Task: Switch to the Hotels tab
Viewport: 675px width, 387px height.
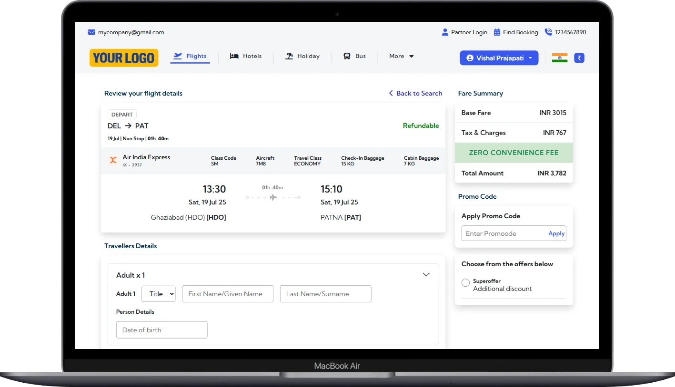Action: tap(246, 56)
